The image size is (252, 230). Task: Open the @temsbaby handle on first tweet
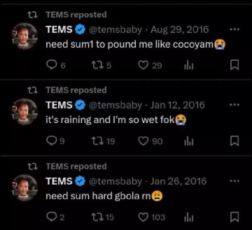[116, 30]
